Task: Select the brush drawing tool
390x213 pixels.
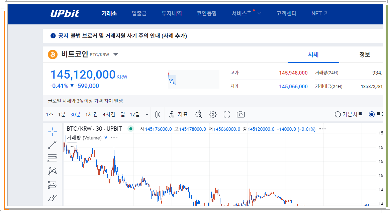Action: (x=52, y=198)
